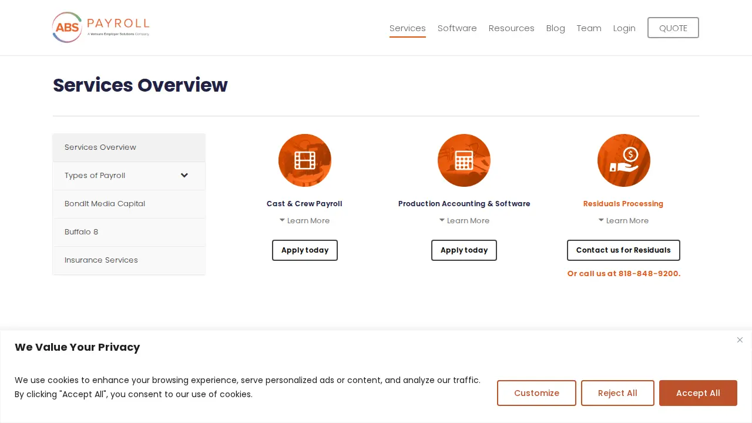
Task: Expand the Types of Payroll submenu chevron
Action: click(x=184, y=176)
